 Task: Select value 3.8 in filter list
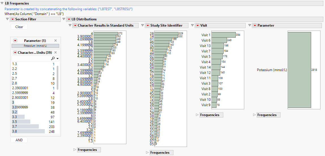point(34,131)
